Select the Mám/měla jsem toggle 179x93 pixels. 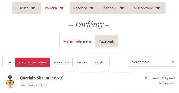point(77,41)
